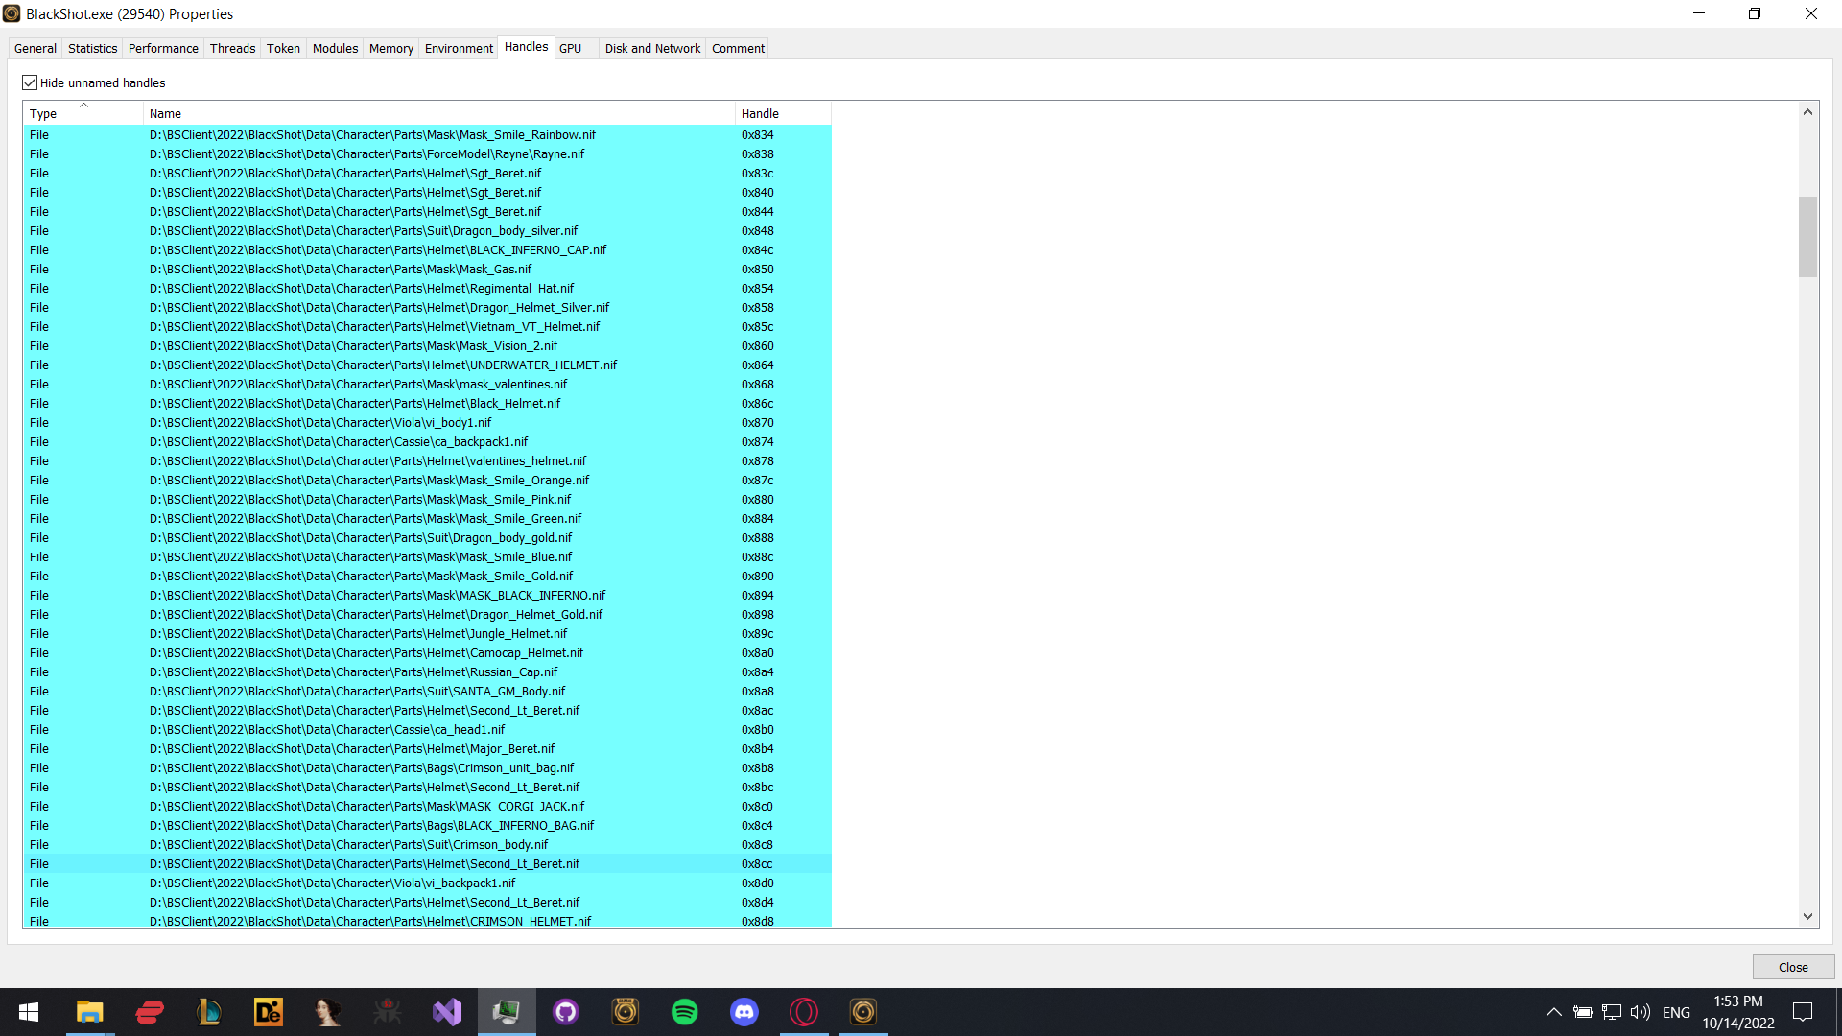The width and height of the screenshot is (1842, 1036).
Task: Sort by the Type column header
Action: 83,113
